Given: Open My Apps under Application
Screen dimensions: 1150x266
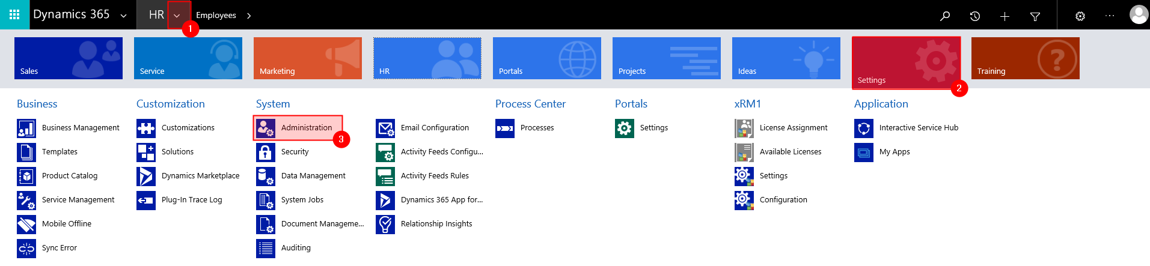Looking at the screenshot, I should (895, 152).
